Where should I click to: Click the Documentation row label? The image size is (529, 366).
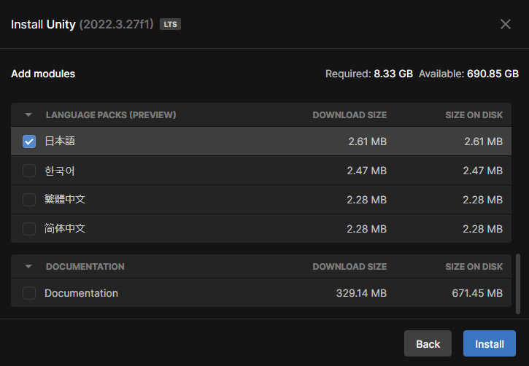coord(81,293)
